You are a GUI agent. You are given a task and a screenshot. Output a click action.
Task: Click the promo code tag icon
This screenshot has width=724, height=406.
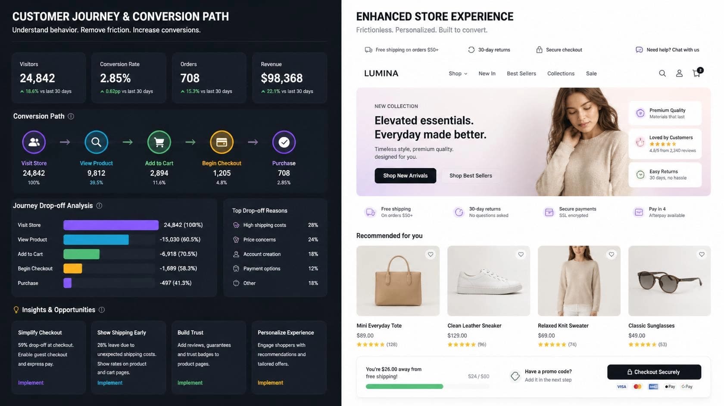point(515,376)
